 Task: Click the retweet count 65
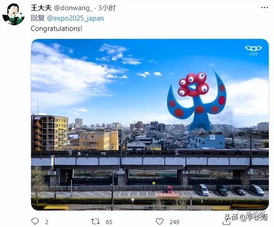[x=109, y=222]
